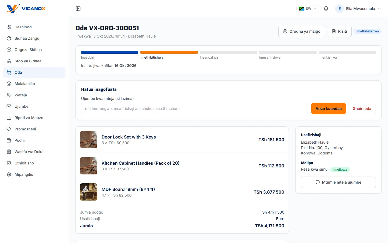Click the Bidhaa Zangu box icon
Image resolution: width=388 pixels, height=243 pixels.
[x=9, y=38]
